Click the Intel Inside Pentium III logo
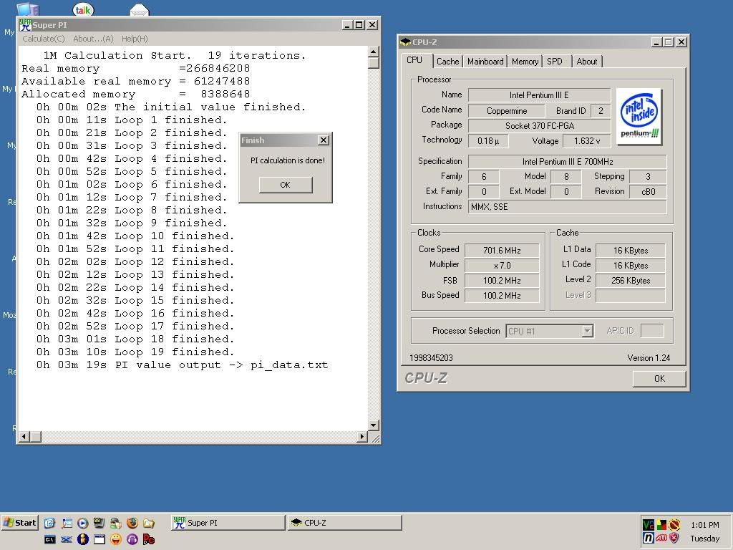733x550 pixels. tap(639, 117)
